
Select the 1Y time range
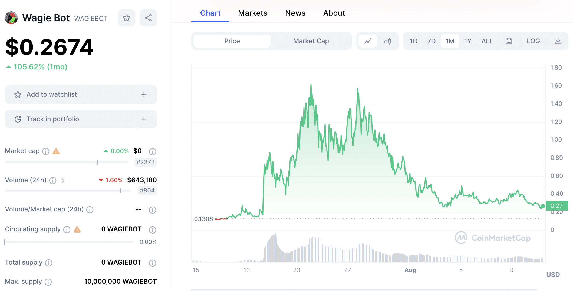[468, 41]
